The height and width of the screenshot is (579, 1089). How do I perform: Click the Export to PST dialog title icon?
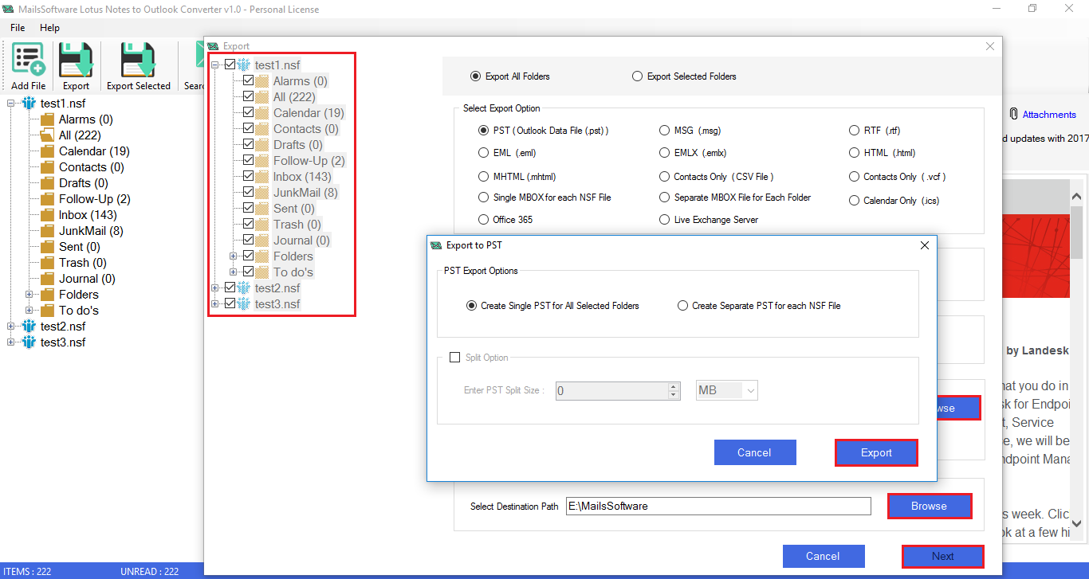click(436, 245)
